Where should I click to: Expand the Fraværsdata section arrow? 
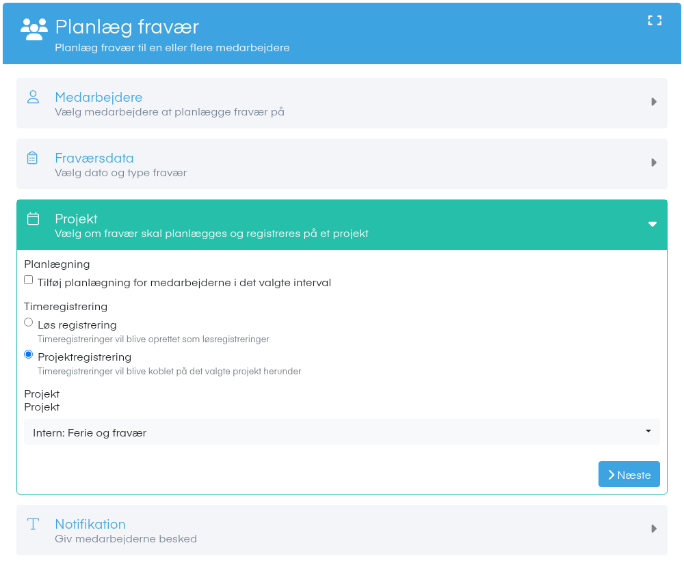(653, 163)
